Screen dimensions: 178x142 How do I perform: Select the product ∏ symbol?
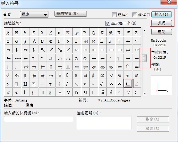tap(17, 84)
